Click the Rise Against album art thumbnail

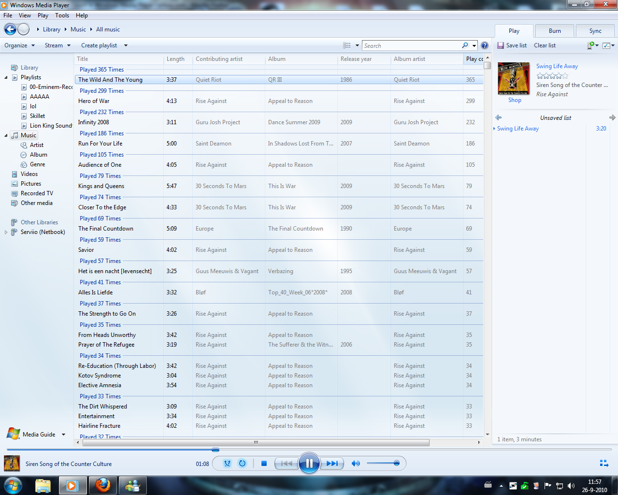[x=514, y=78]
